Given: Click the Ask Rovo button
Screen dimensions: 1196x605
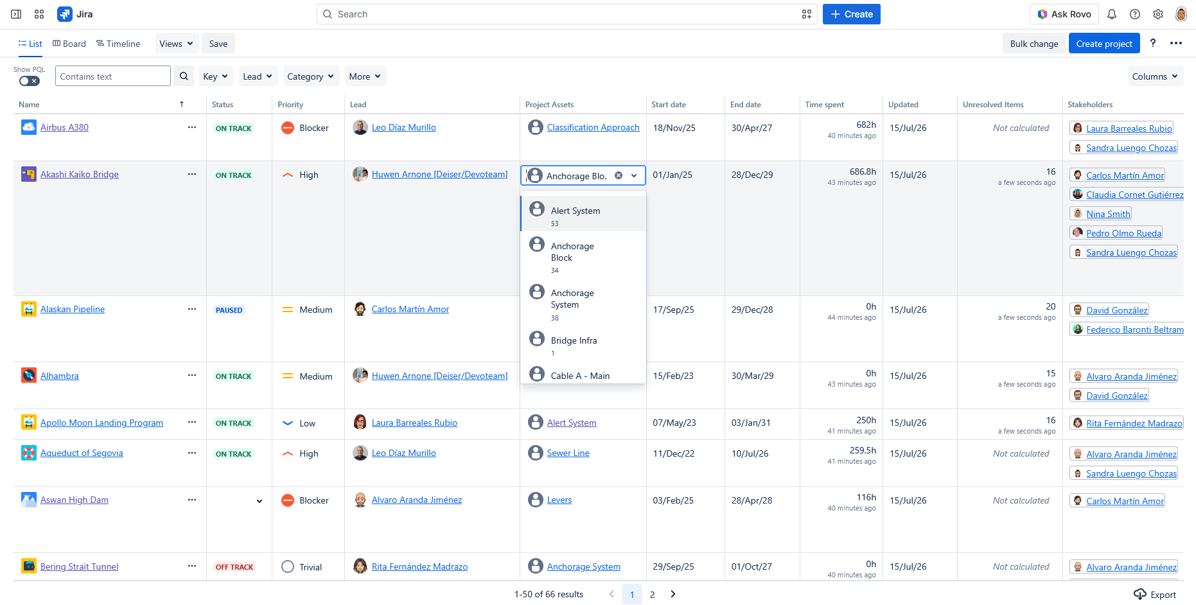Looking at the screenshot, I should point(1064,14).
